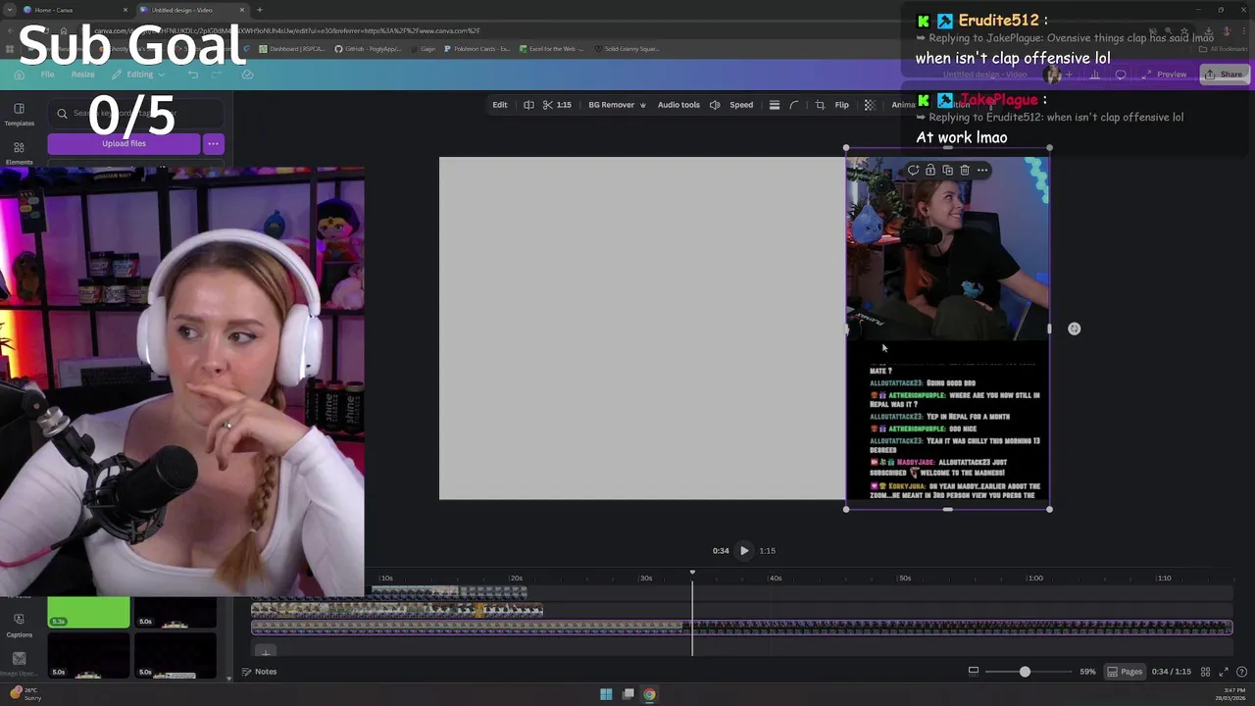
Task: Click the Preview button
Action: [x=1164, y=75]
